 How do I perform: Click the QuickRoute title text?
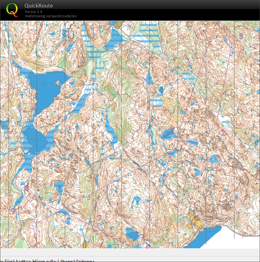click(39, 6)
